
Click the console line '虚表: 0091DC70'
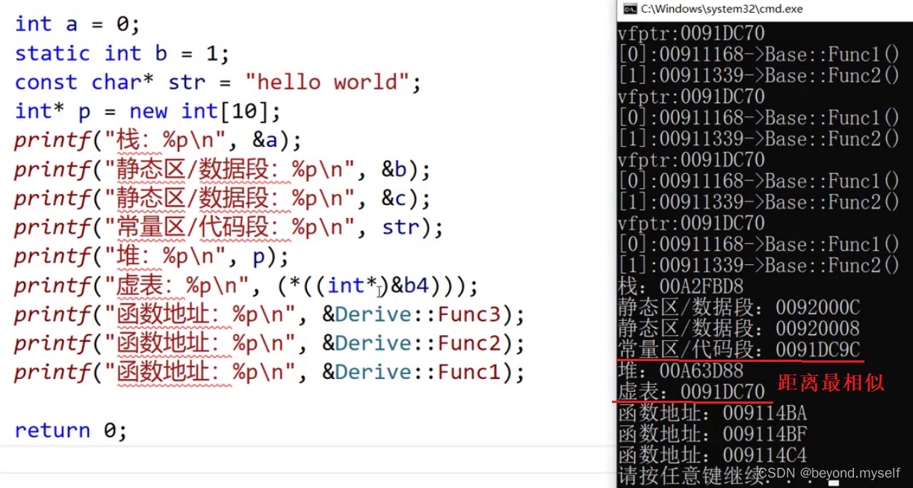point(691,392)
